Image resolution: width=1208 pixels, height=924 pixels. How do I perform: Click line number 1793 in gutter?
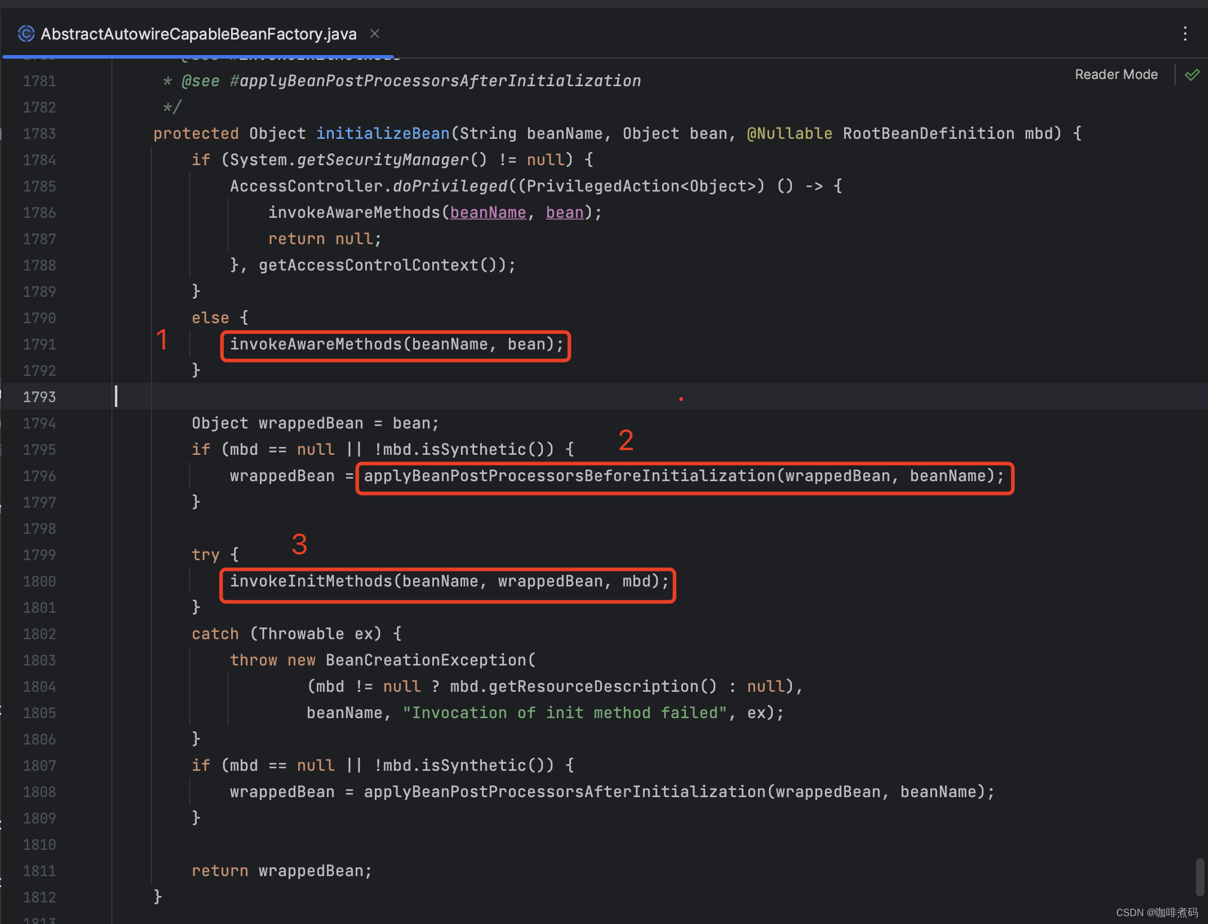point(40,397)
